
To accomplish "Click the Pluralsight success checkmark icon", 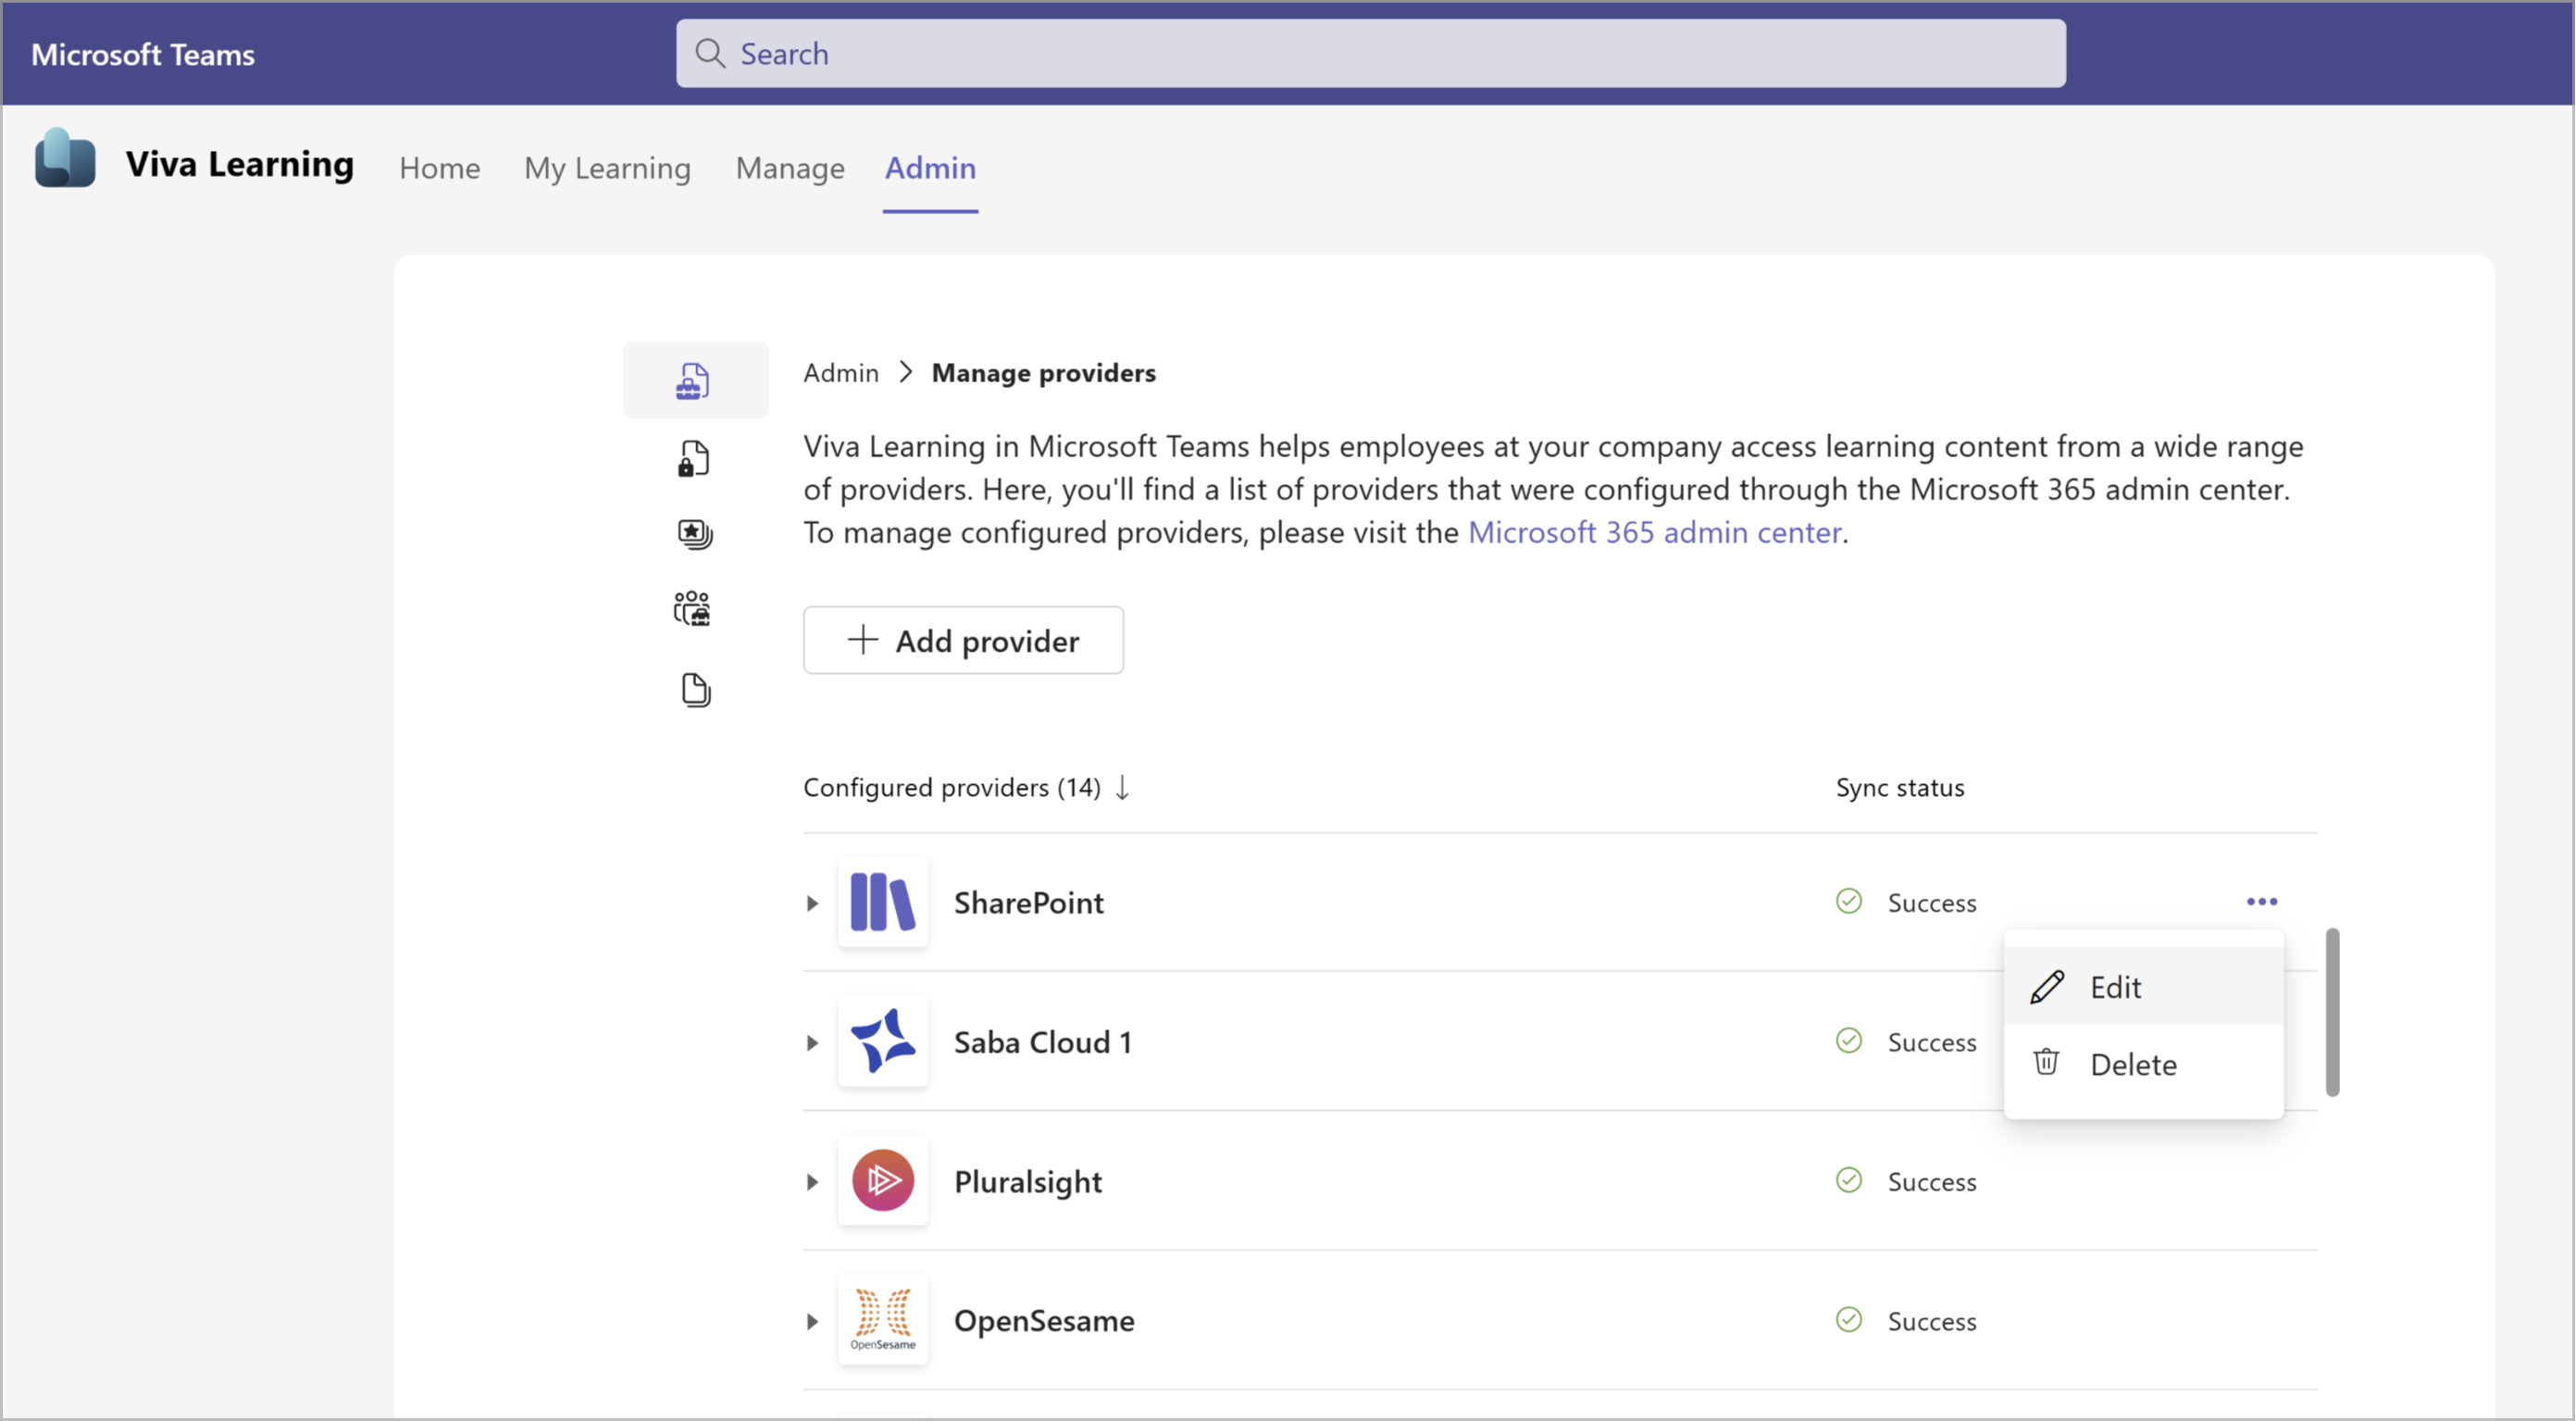I will pos(1850,1182).
